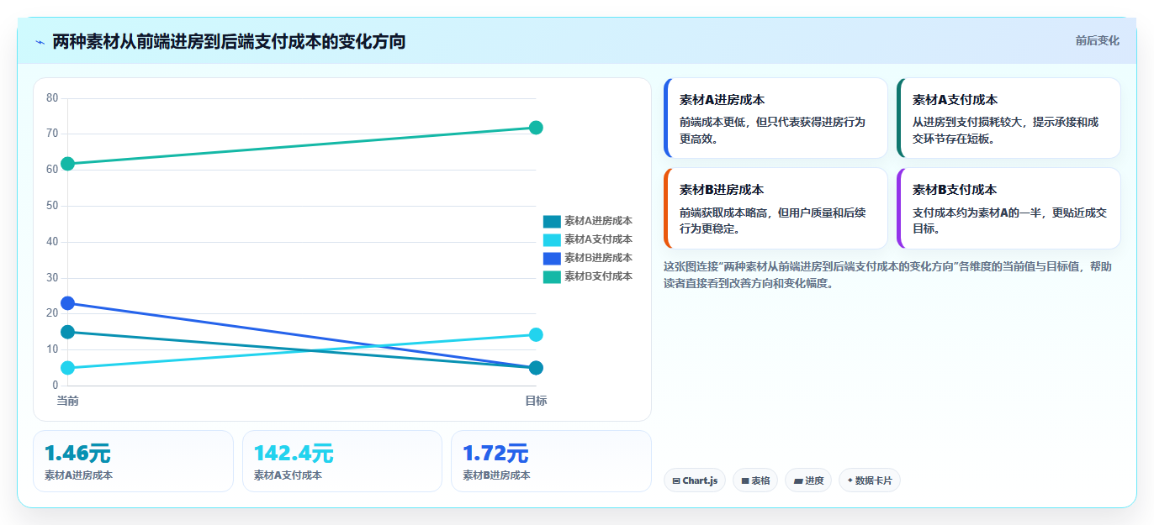Toggle 素材B进房成本 legend color box

point(552,259)
